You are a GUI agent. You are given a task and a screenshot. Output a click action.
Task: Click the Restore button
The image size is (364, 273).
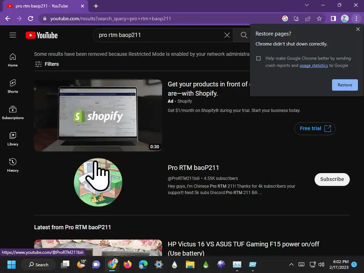pyautogui.click(x=345, y=85)
